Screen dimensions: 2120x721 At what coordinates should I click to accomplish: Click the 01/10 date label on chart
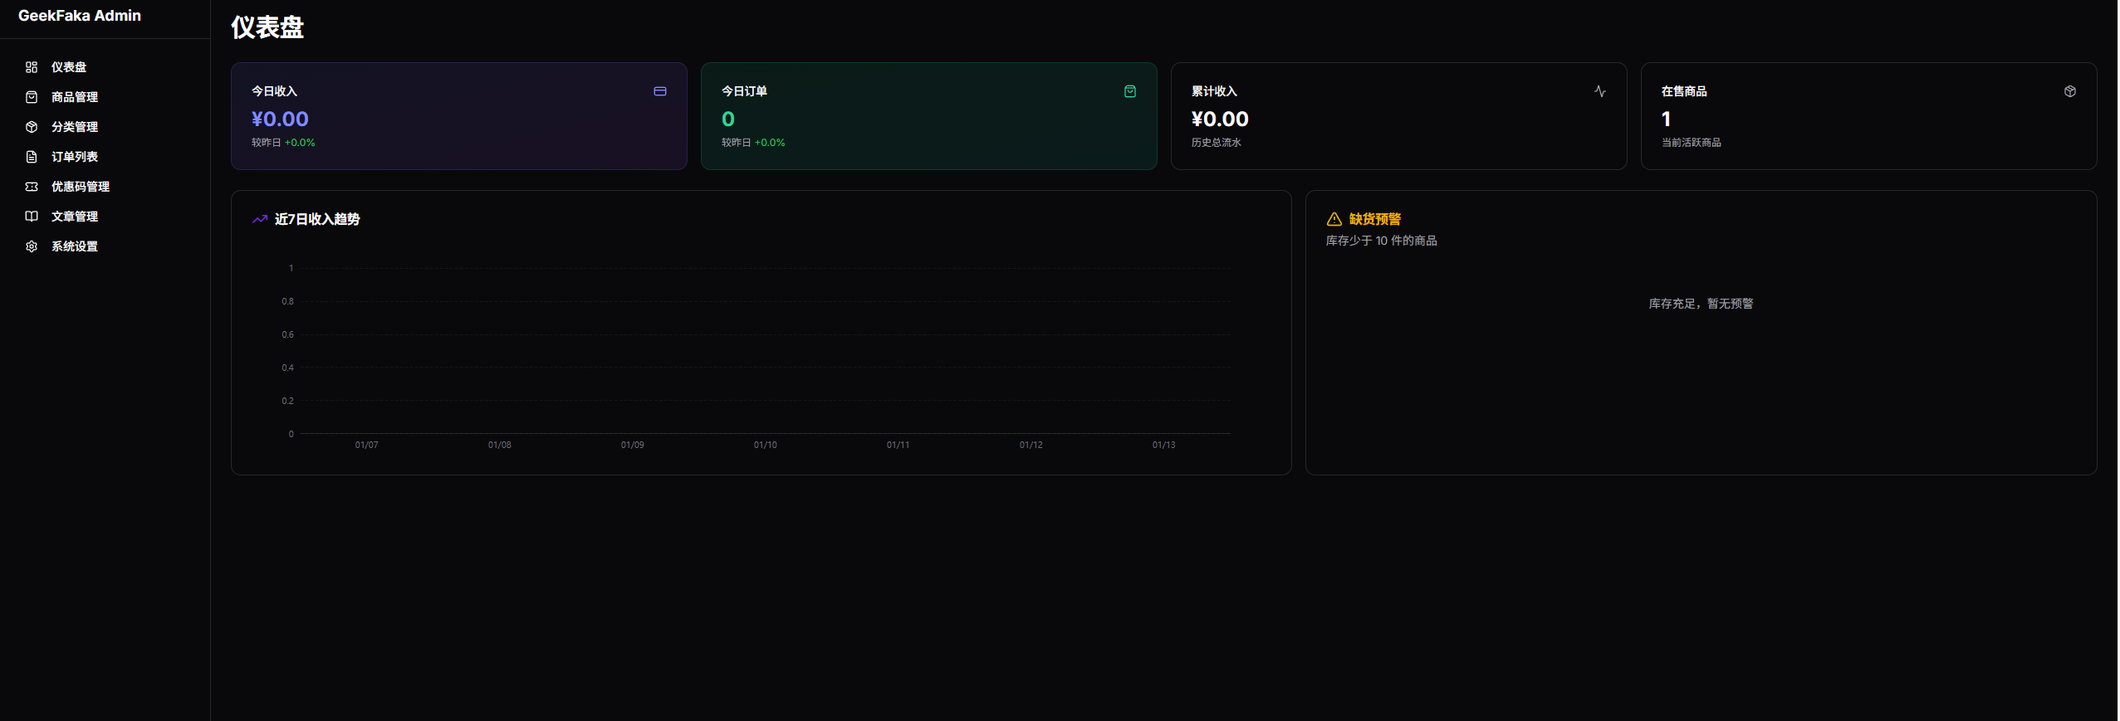pos(765,445)
